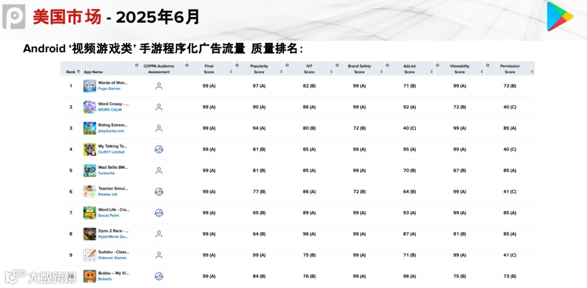587x288 pixels.
Task: Click info icon beside COPPA Audience Assessment header
Action: tap(136, 66)
